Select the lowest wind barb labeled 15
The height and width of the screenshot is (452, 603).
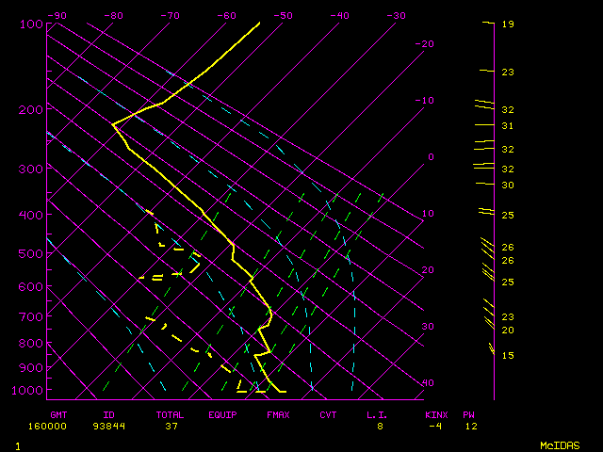point(491,348)
